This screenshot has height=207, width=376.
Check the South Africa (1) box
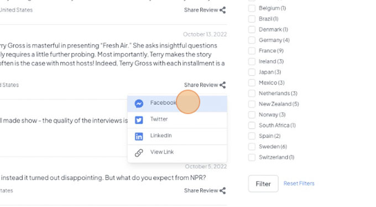click(252, 125)
